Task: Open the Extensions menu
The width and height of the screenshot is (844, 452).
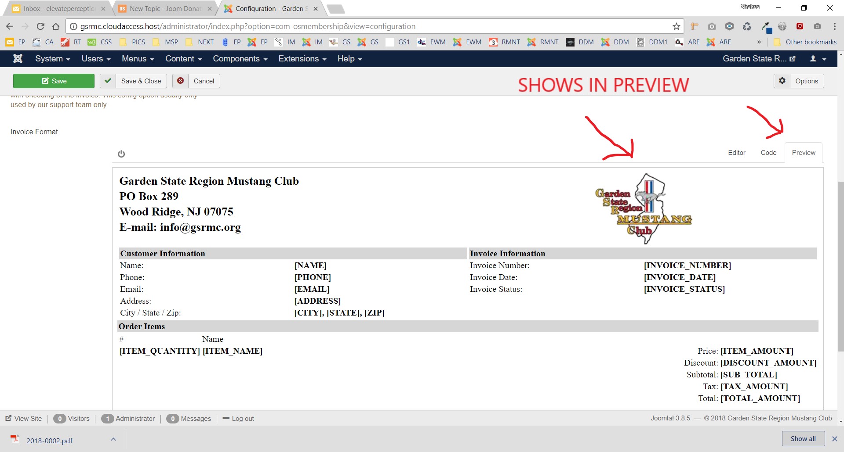Action: point(302,58)
